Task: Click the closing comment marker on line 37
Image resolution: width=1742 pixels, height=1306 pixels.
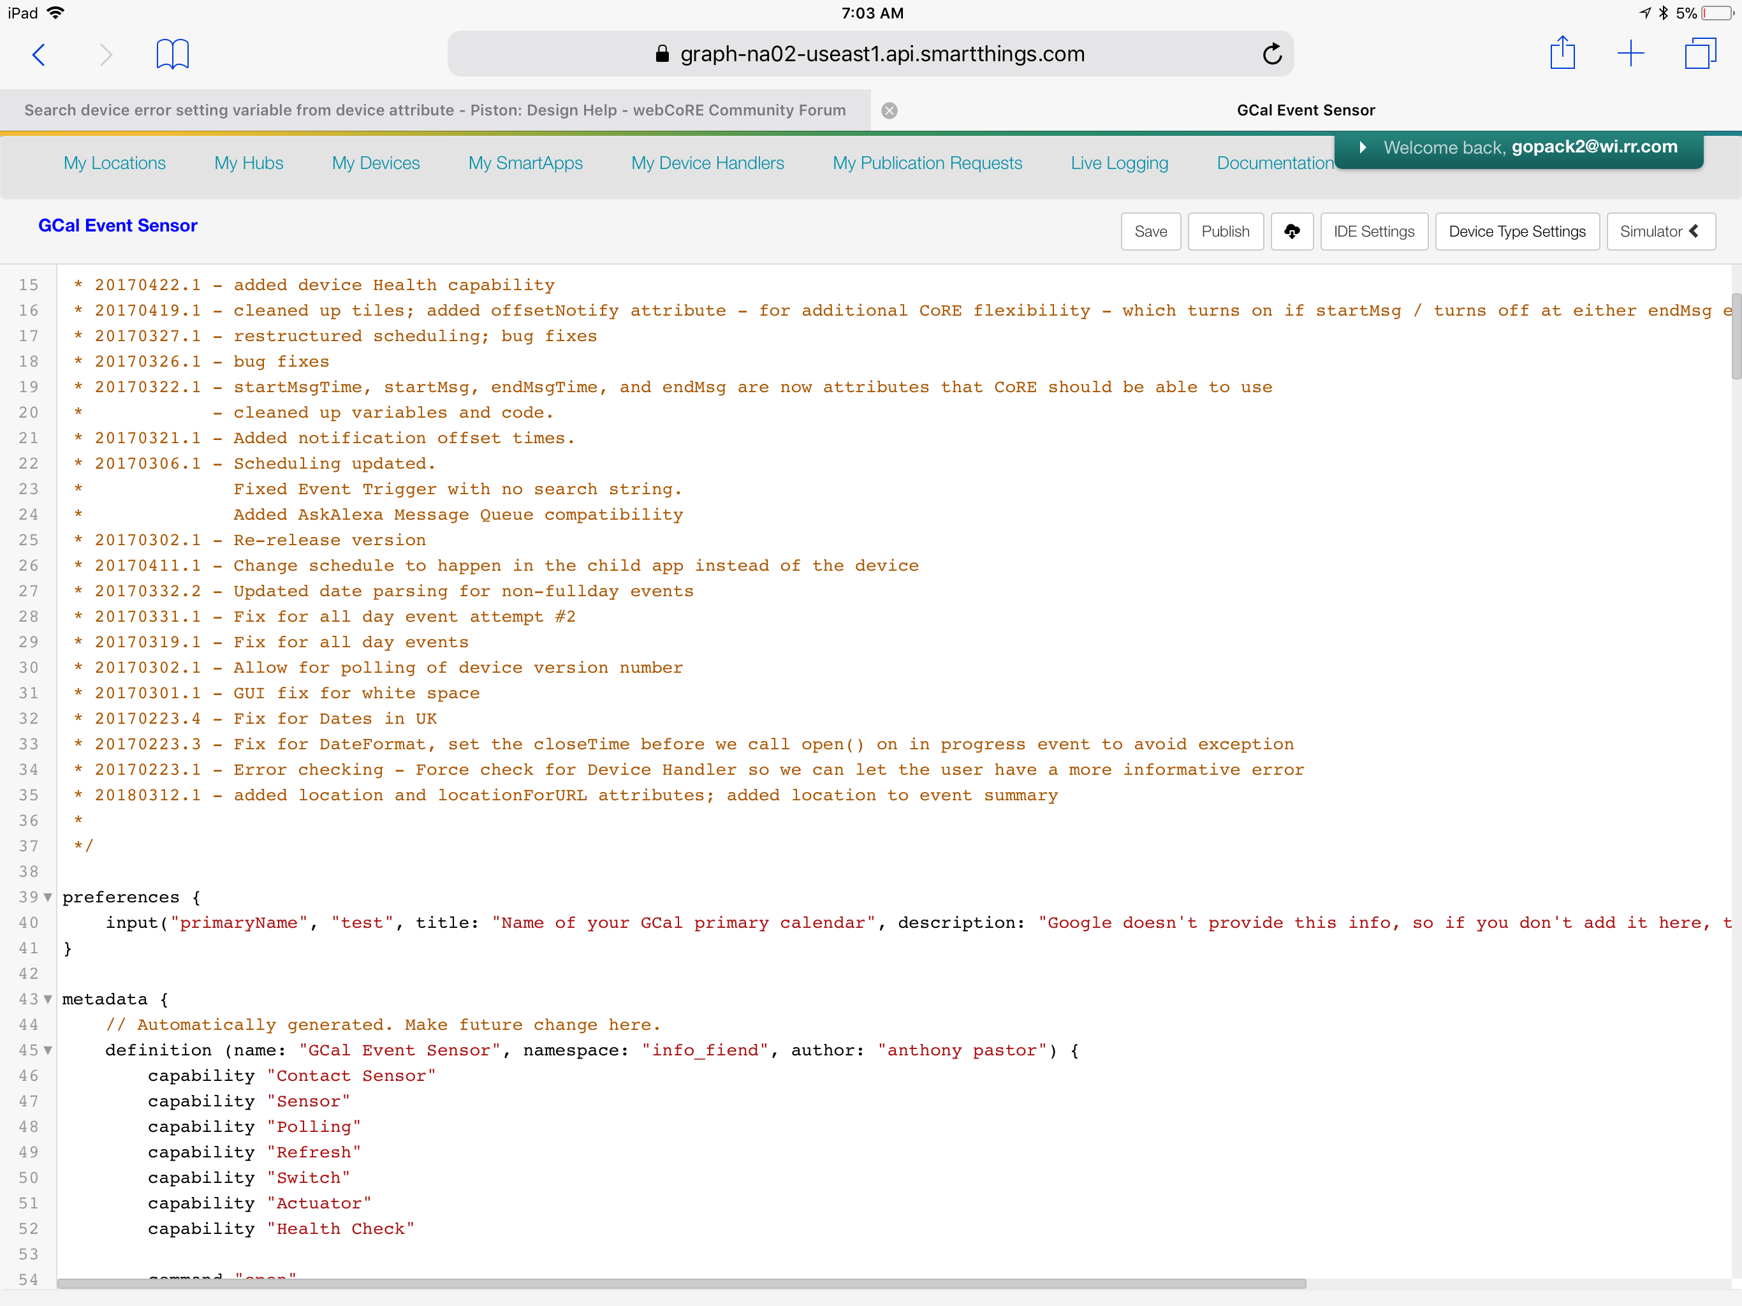Action: pyautogui.click(x=84, y=846)
